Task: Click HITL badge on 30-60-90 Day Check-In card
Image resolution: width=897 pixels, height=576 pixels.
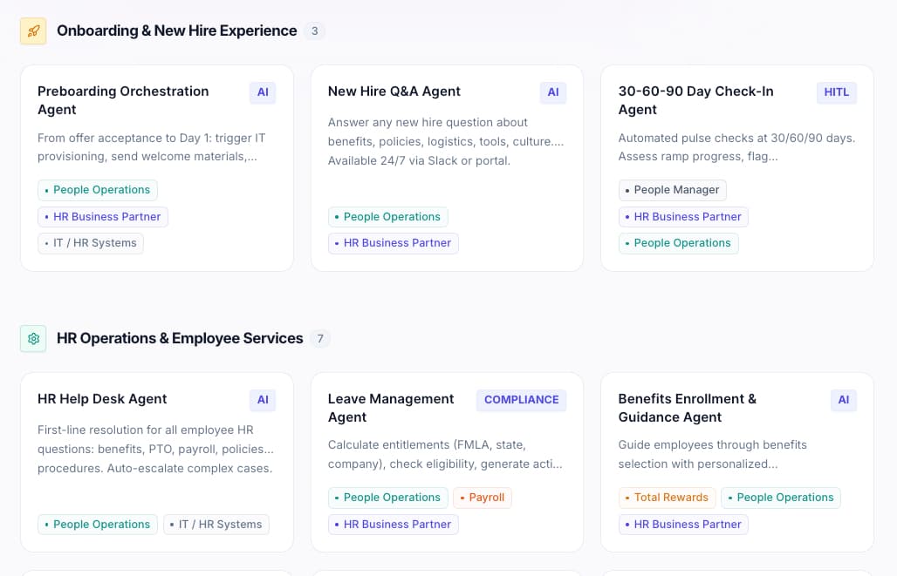Action: (x=837, y=92)
